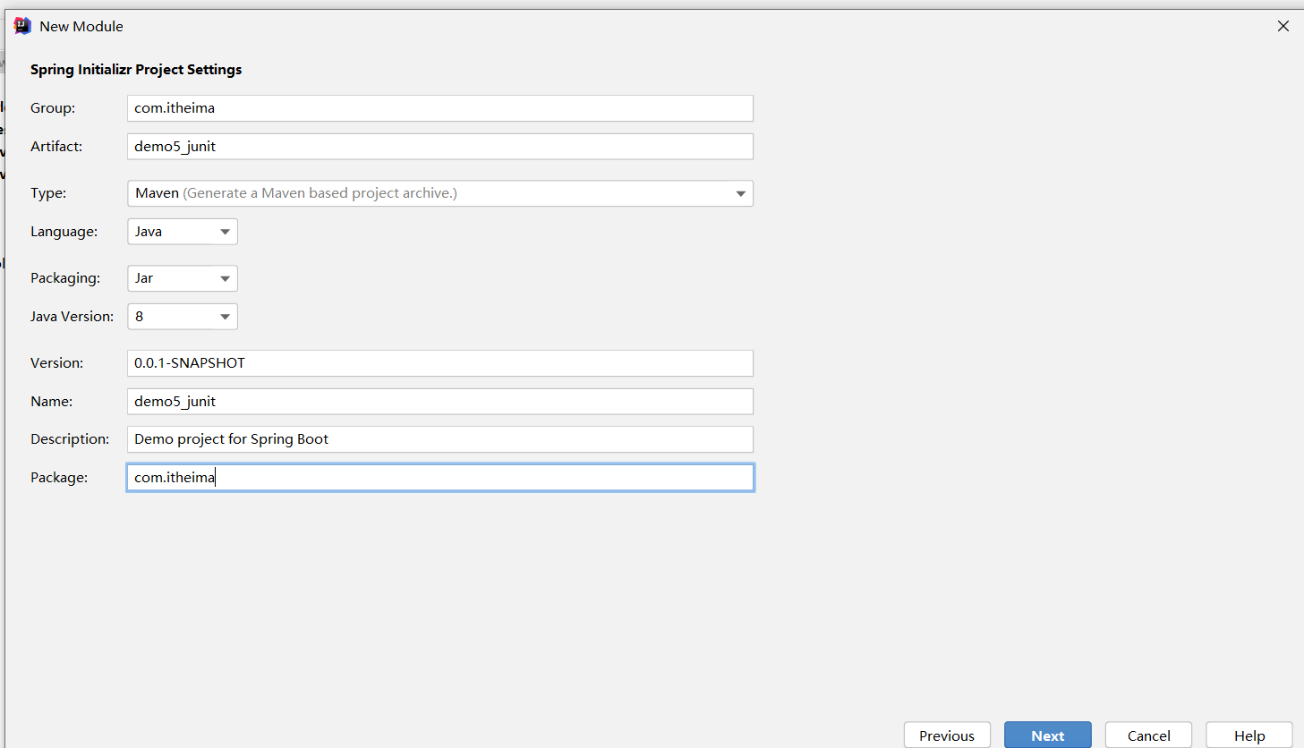Open the Packaging dropdown showing Jar
The image size is (1304, 748).
183,278
